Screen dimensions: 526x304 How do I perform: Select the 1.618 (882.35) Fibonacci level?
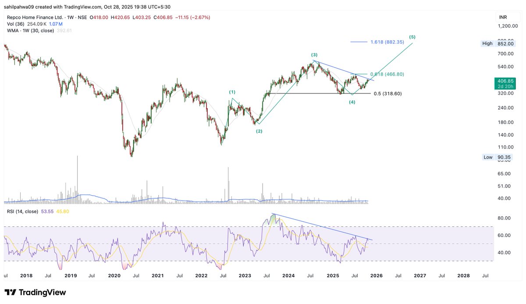tap(387, 42)
